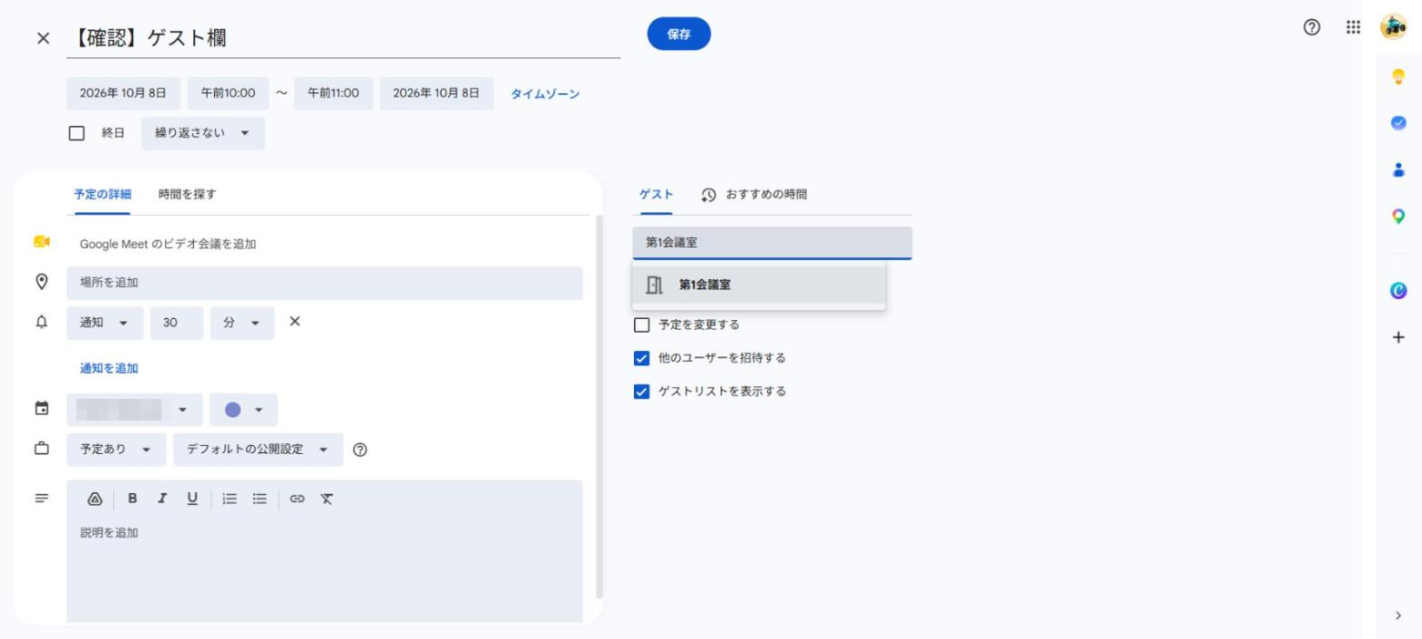Open the Google apps grid
Image resolution: width=1422 pixels, height=639 pixels.
(1353, 27)
